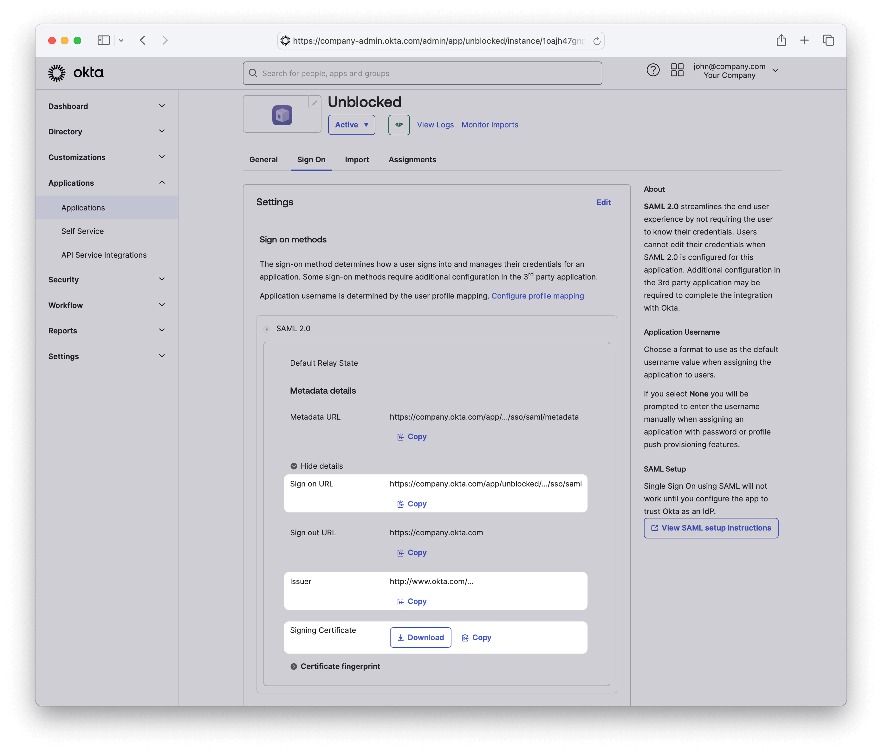This screenshot has height=753, width=882.
Task: Expand the Settings sidebar menu
Action: click(107, 356)
